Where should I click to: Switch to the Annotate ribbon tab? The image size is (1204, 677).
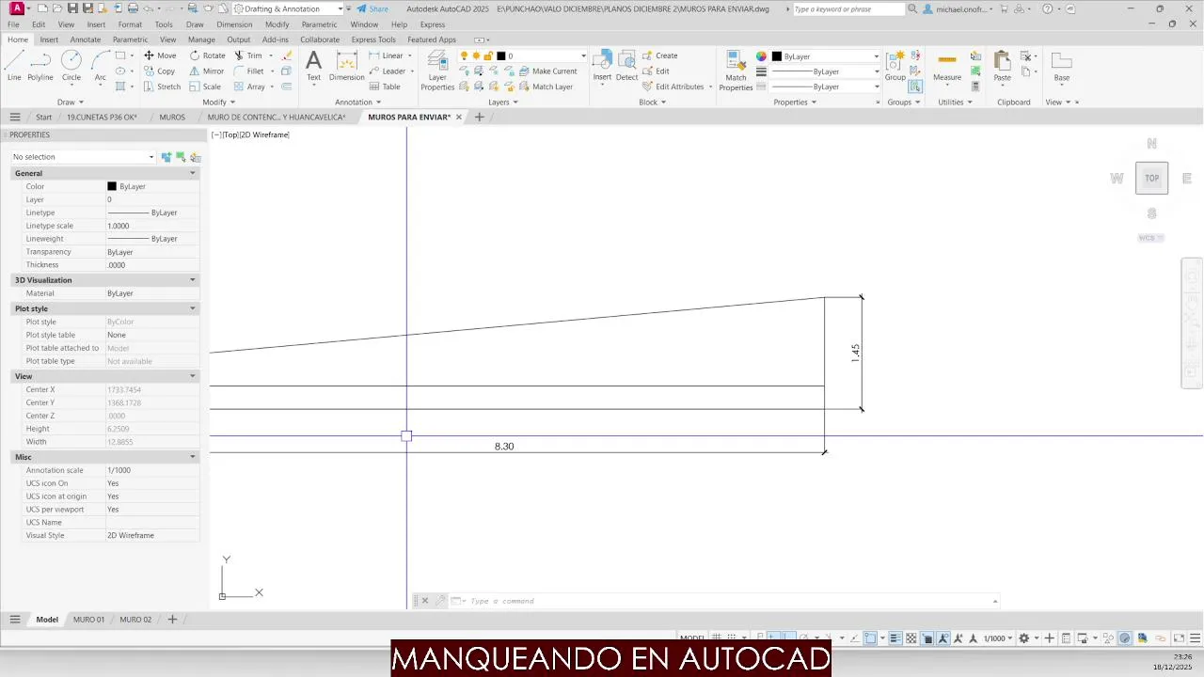tap(86, 39)
